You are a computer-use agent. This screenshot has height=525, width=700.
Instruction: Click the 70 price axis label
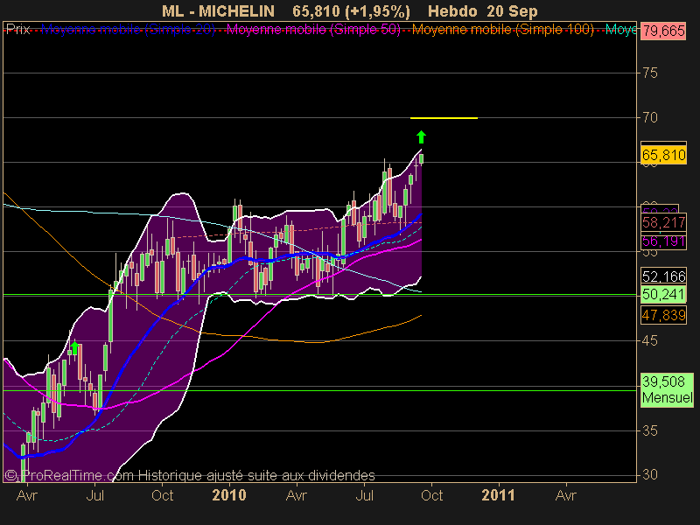(x=650, y=117)
